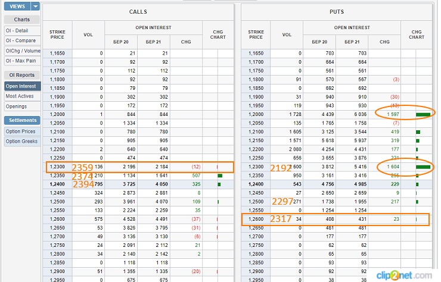Image resolution: width=441 pixels, height=282 pixels.
Task: Open the Most Actives report
Action: [x=23, y=96]
